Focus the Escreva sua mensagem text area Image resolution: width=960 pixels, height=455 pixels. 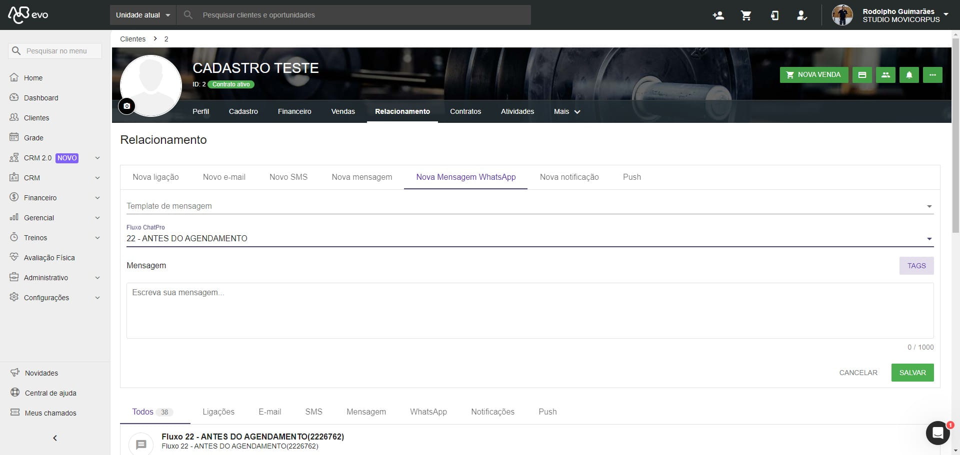click(530, 311)
